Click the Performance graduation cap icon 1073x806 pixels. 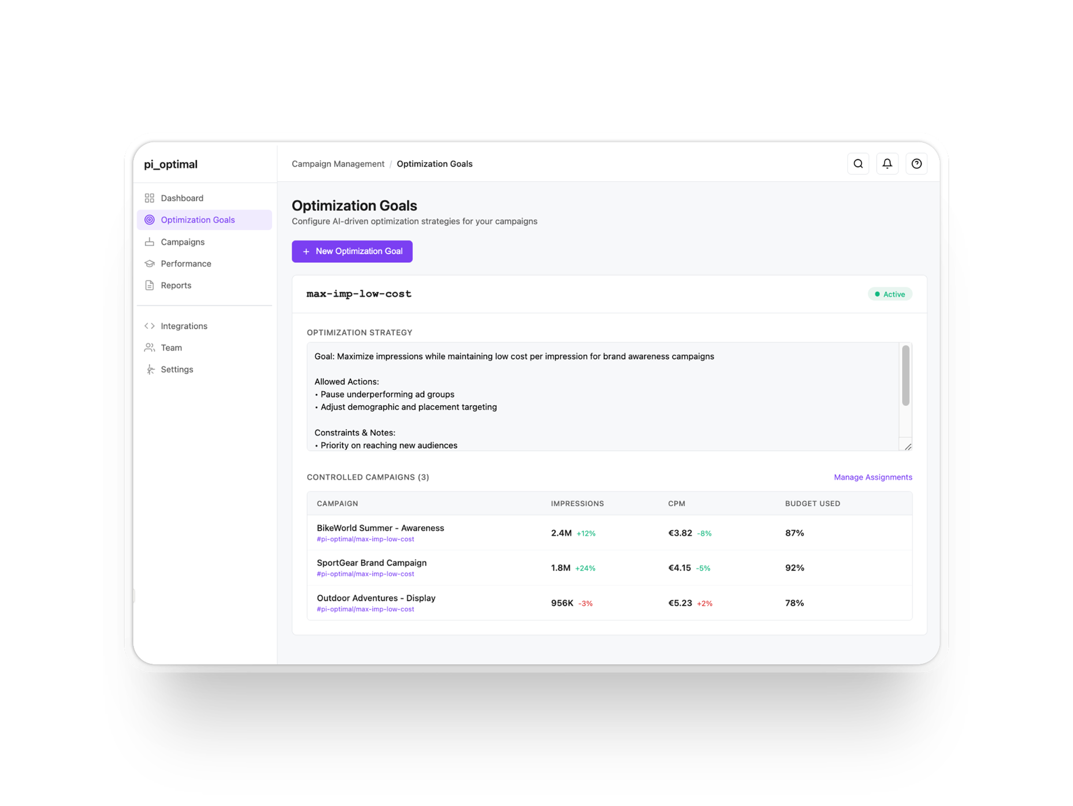pyautogui.click(x=150, y=264)
